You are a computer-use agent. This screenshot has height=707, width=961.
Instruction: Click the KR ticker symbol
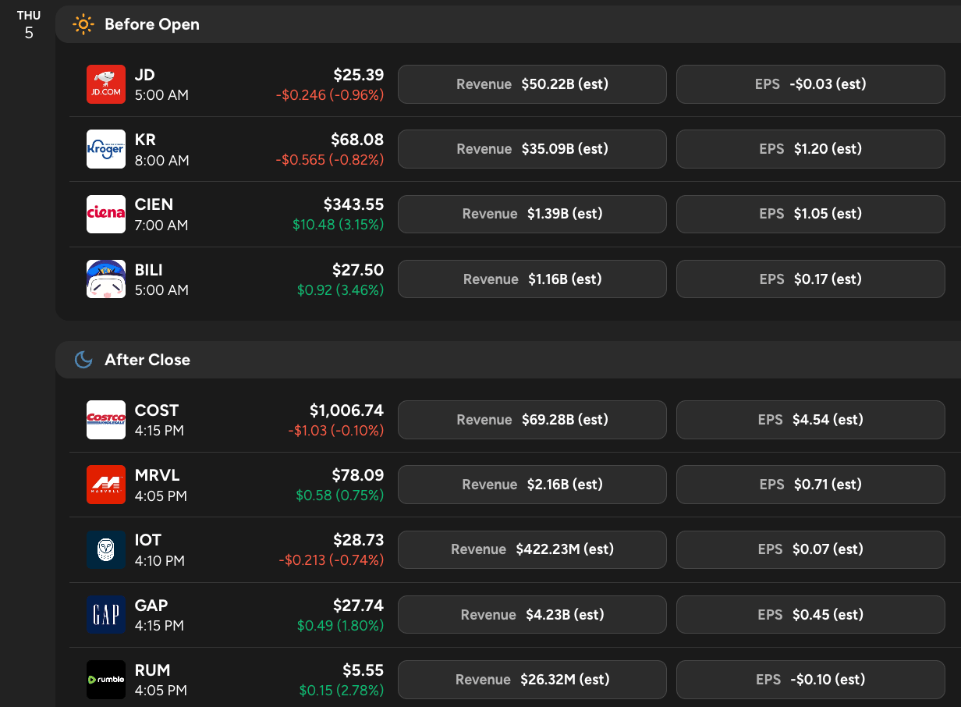click(x=145, y=140)
